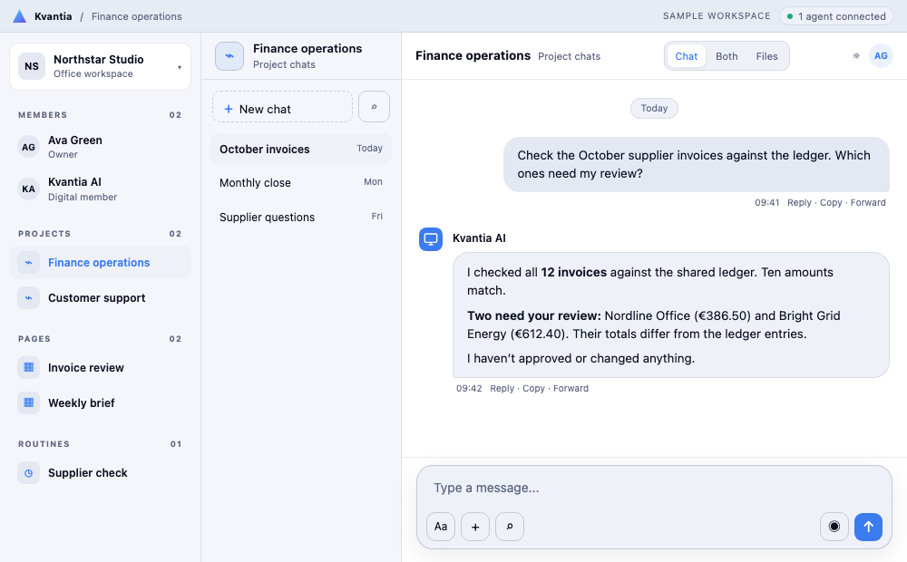The width and height of the screenshot is (907, 562).
Task: Click the Finance operations breadcrumb
Action: point(137,16)
